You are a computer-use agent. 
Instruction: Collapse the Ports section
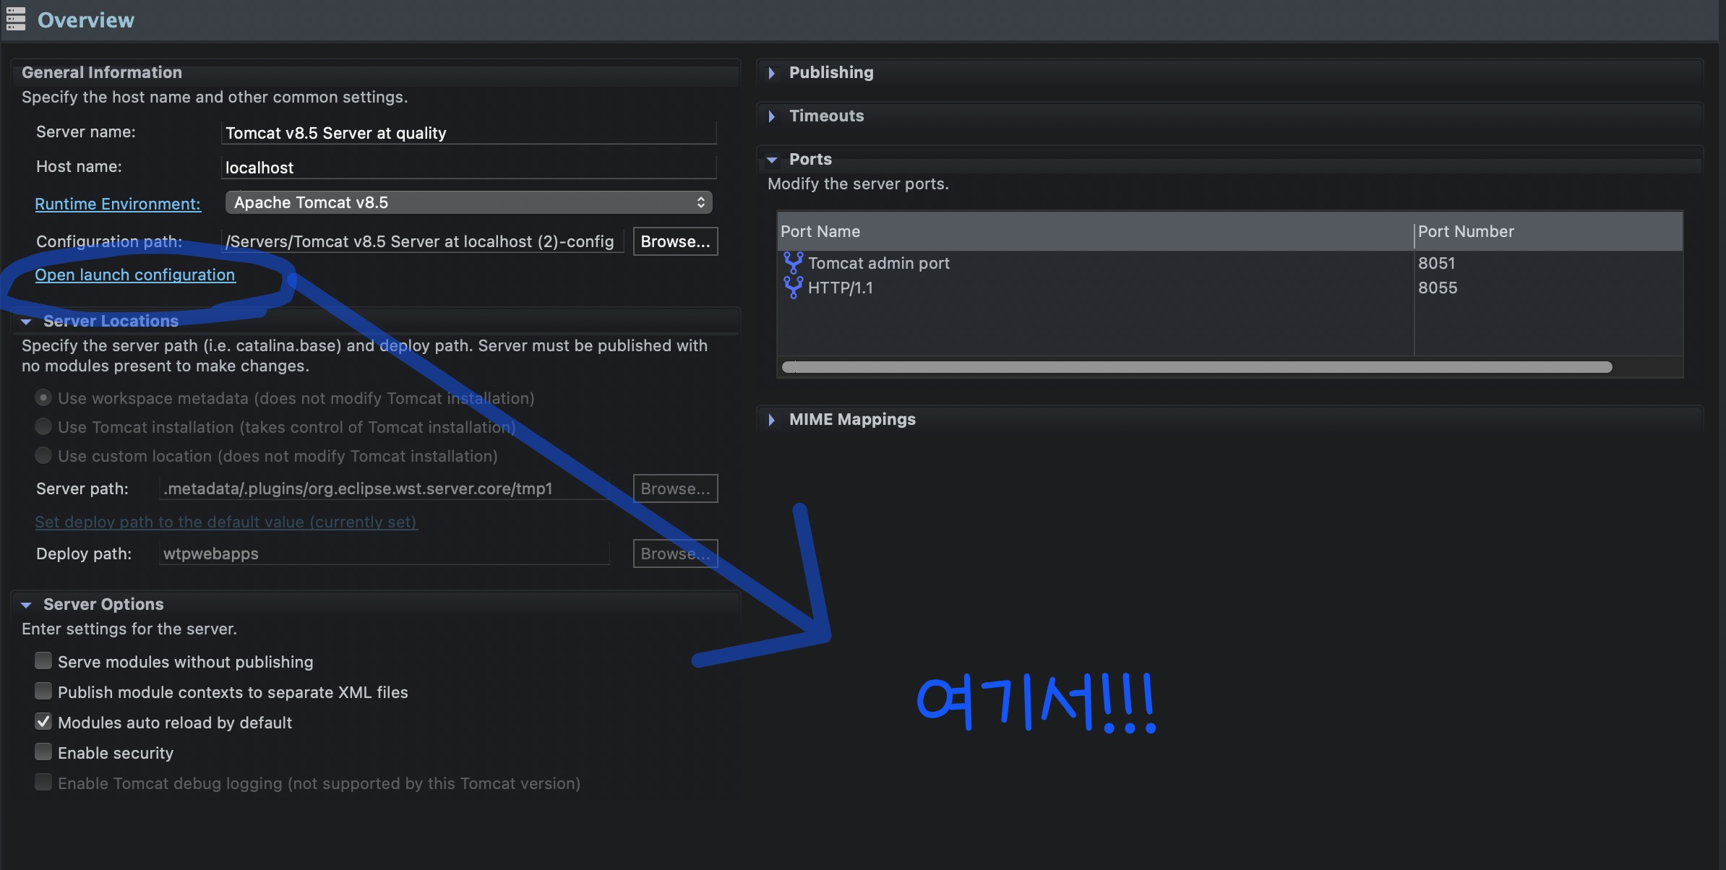coord(772,160)
